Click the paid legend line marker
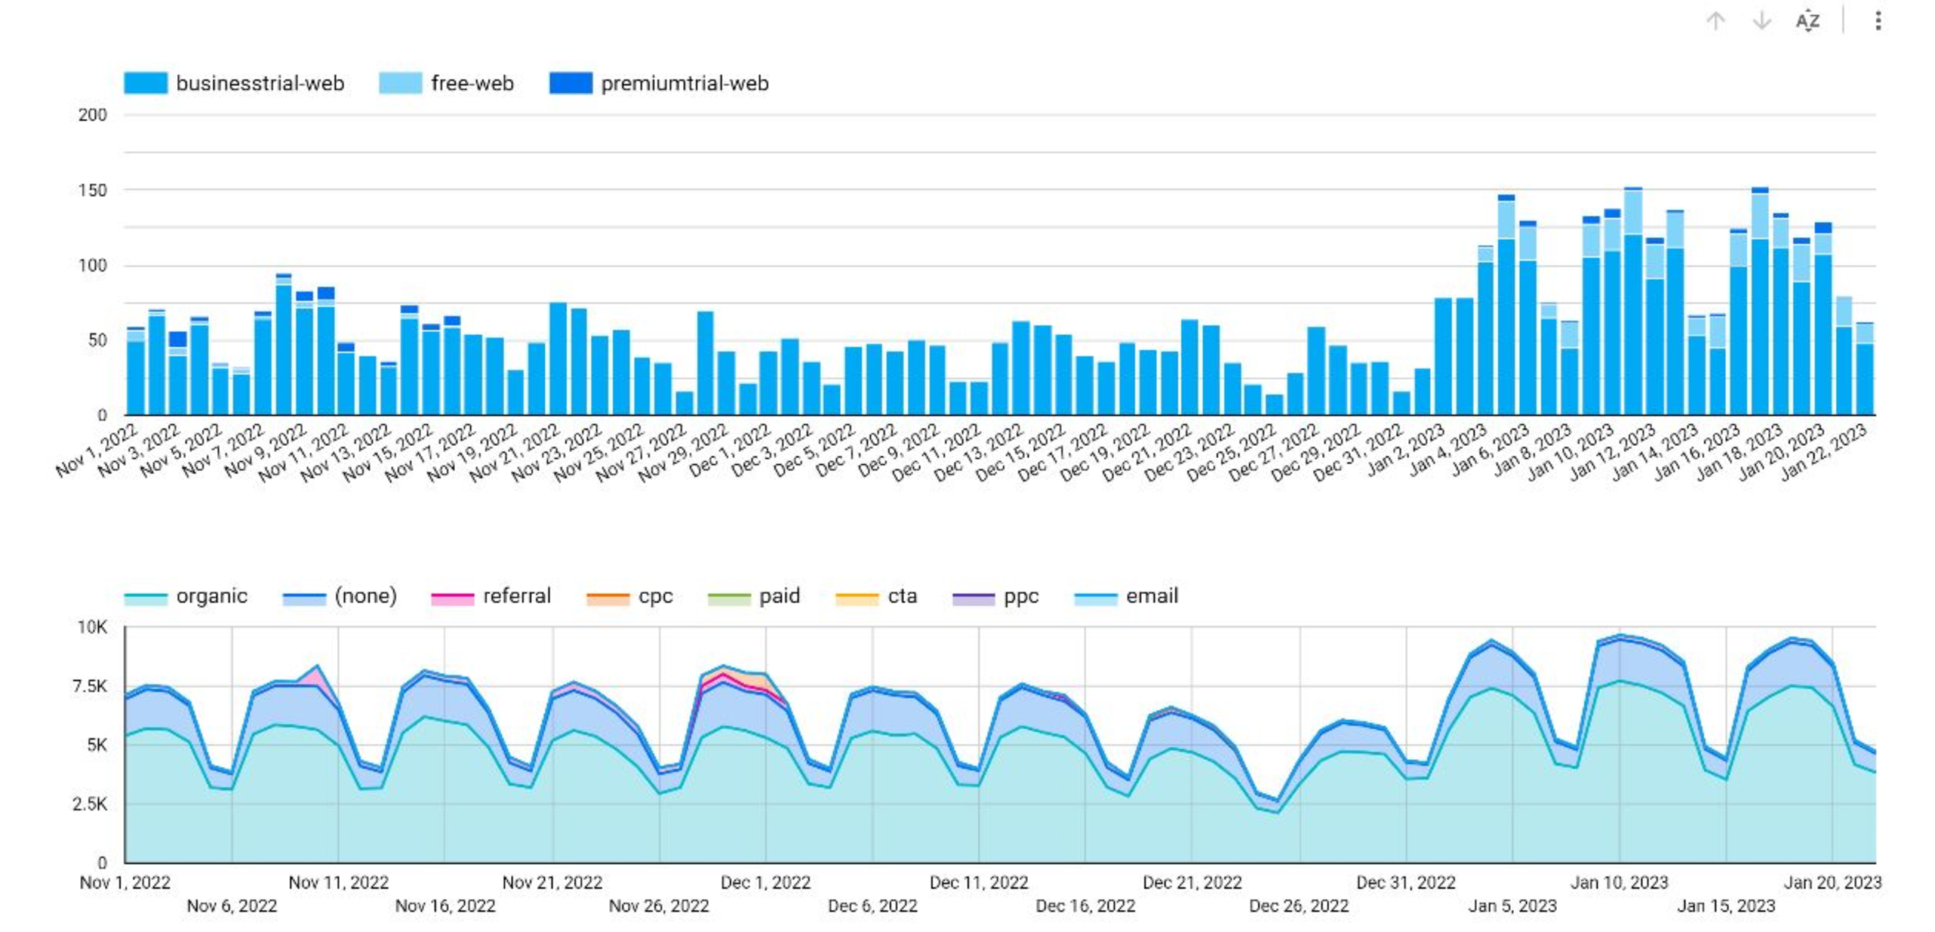Screen dimensions: 1935x932 coord(729,599)
